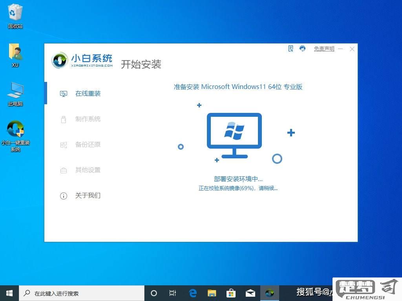
Task: Open Mail app from the taskbar
Action: (250, 293)
